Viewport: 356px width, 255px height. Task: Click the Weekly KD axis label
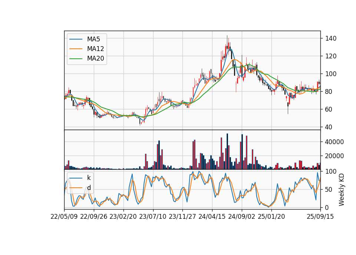click(342, 190)
